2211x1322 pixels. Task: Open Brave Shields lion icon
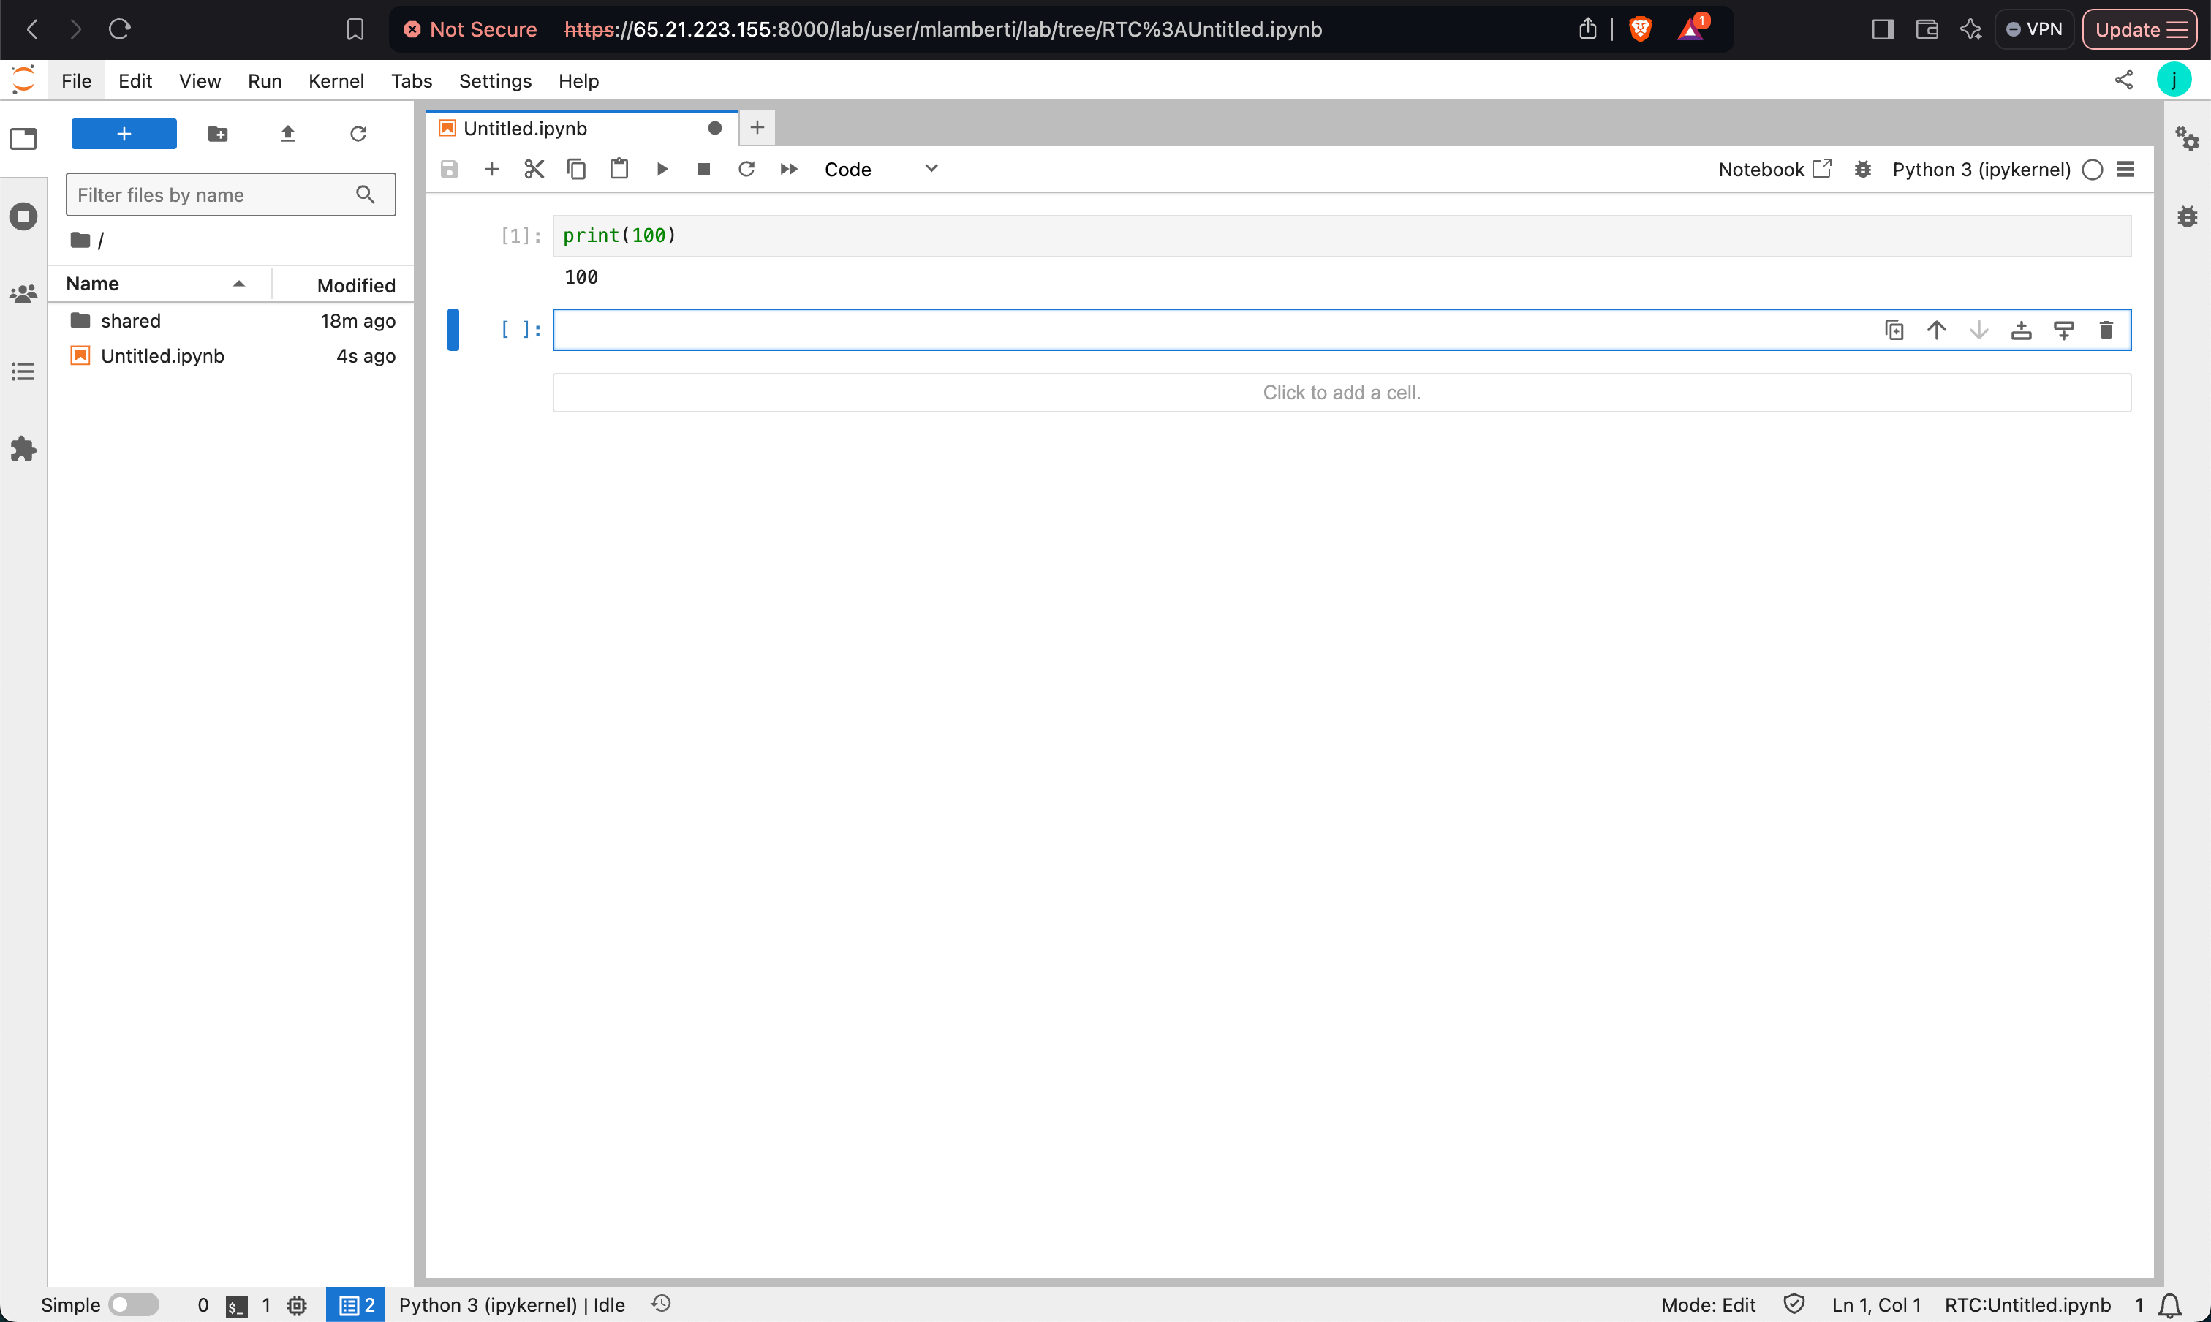1640,29
